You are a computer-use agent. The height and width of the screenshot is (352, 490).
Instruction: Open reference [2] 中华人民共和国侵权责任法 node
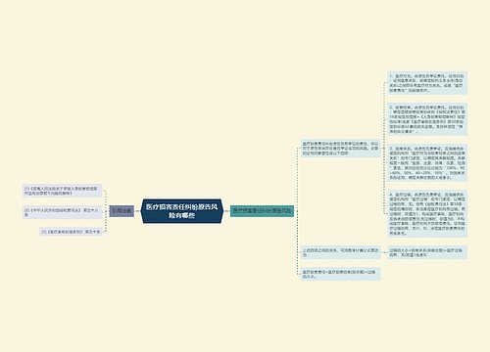click(x=63, y=212)
